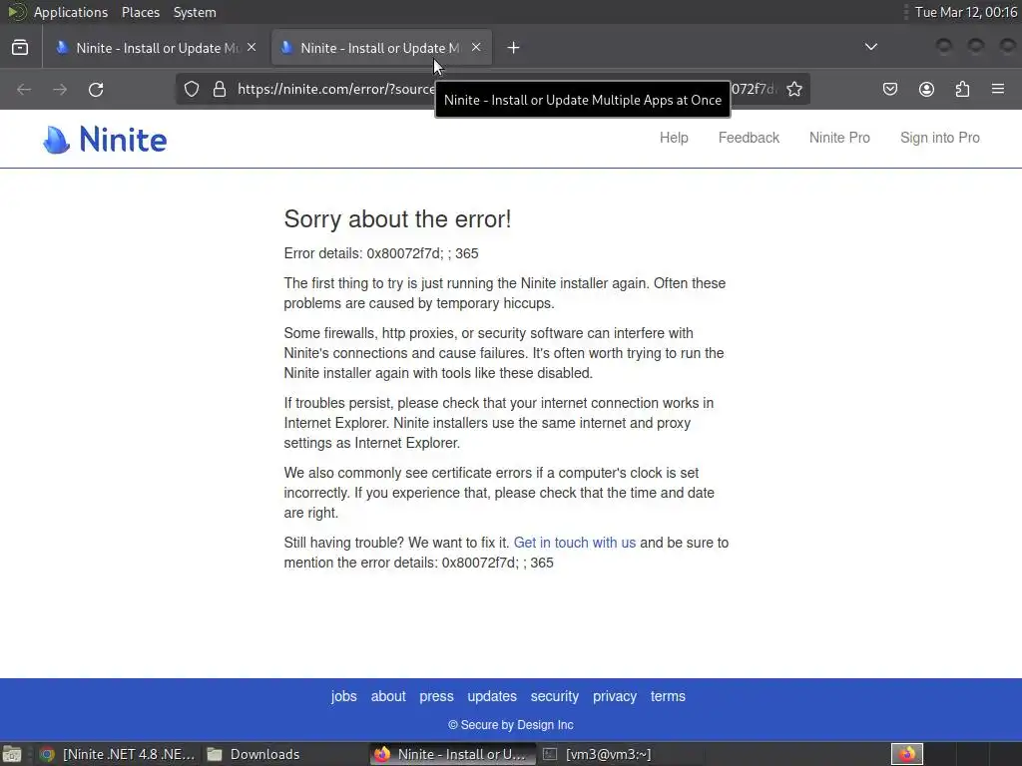The width and height of the screenshot is (1022, 766).
Task: Switch to the Chrome Ninite .NET window
Action: point(118,754)
